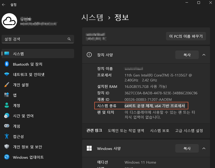Open 고급 시스템 설정 link

189,131
